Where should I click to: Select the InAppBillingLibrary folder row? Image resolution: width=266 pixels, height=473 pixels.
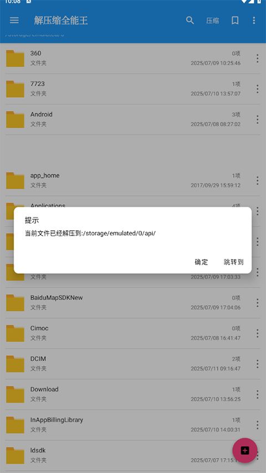(x=133, y=425)
